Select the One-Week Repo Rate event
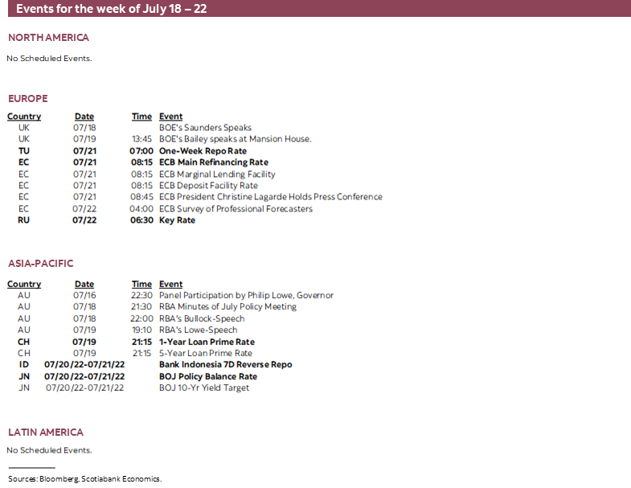Screen dimensions: 631x488 [203, 151]
